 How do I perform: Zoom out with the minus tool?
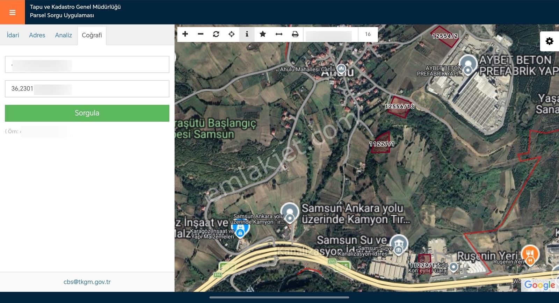tap(201, 34)
